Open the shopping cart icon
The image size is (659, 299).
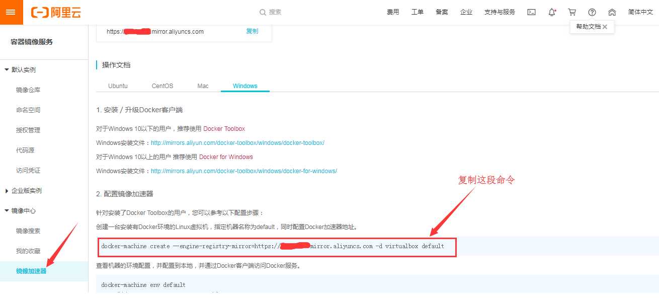tap(572, 12)
